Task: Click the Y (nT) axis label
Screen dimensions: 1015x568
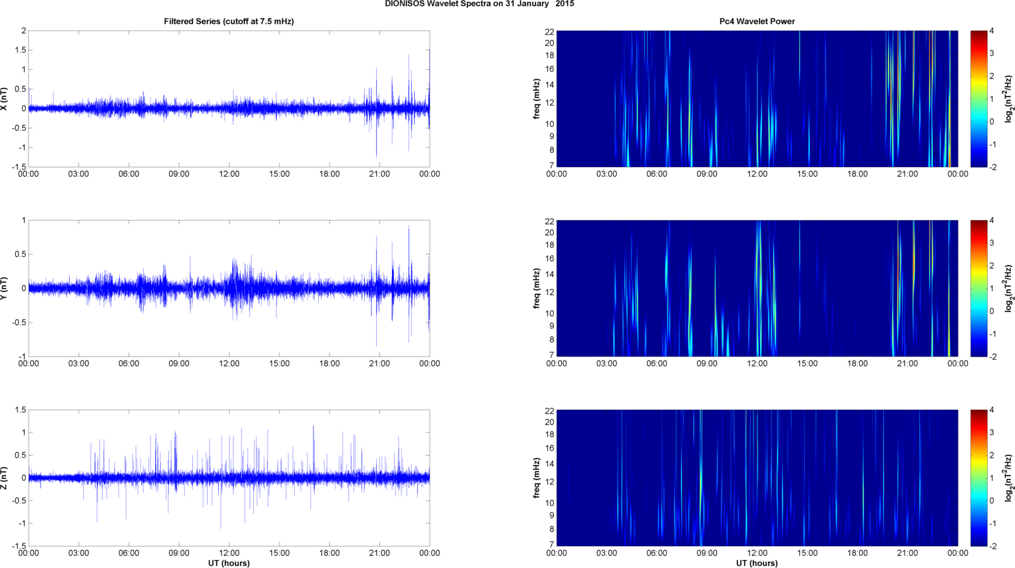Action: point(5,288)
